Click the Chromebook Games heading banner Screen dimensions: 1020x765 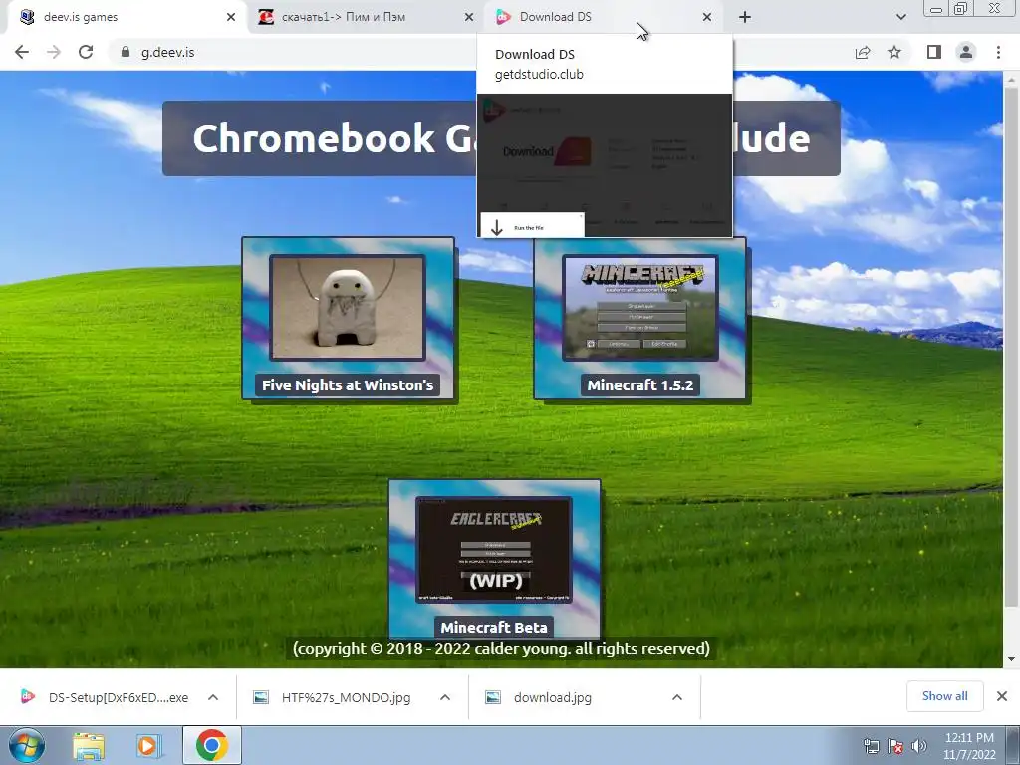click(x=501, y=137)
